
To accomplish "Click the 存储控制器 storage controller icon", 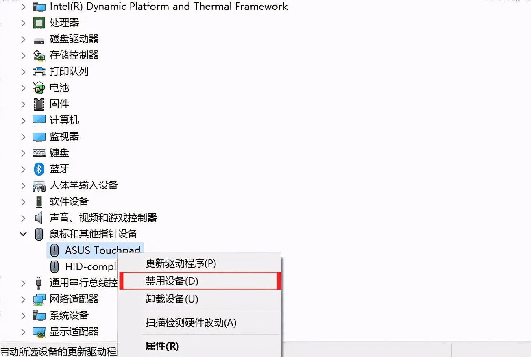I will pyautogui.click(x=39, y=55).
